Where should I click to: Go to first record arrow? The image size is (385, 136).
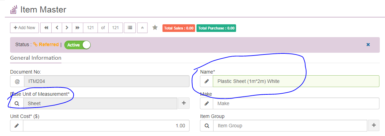pos(46,28)
